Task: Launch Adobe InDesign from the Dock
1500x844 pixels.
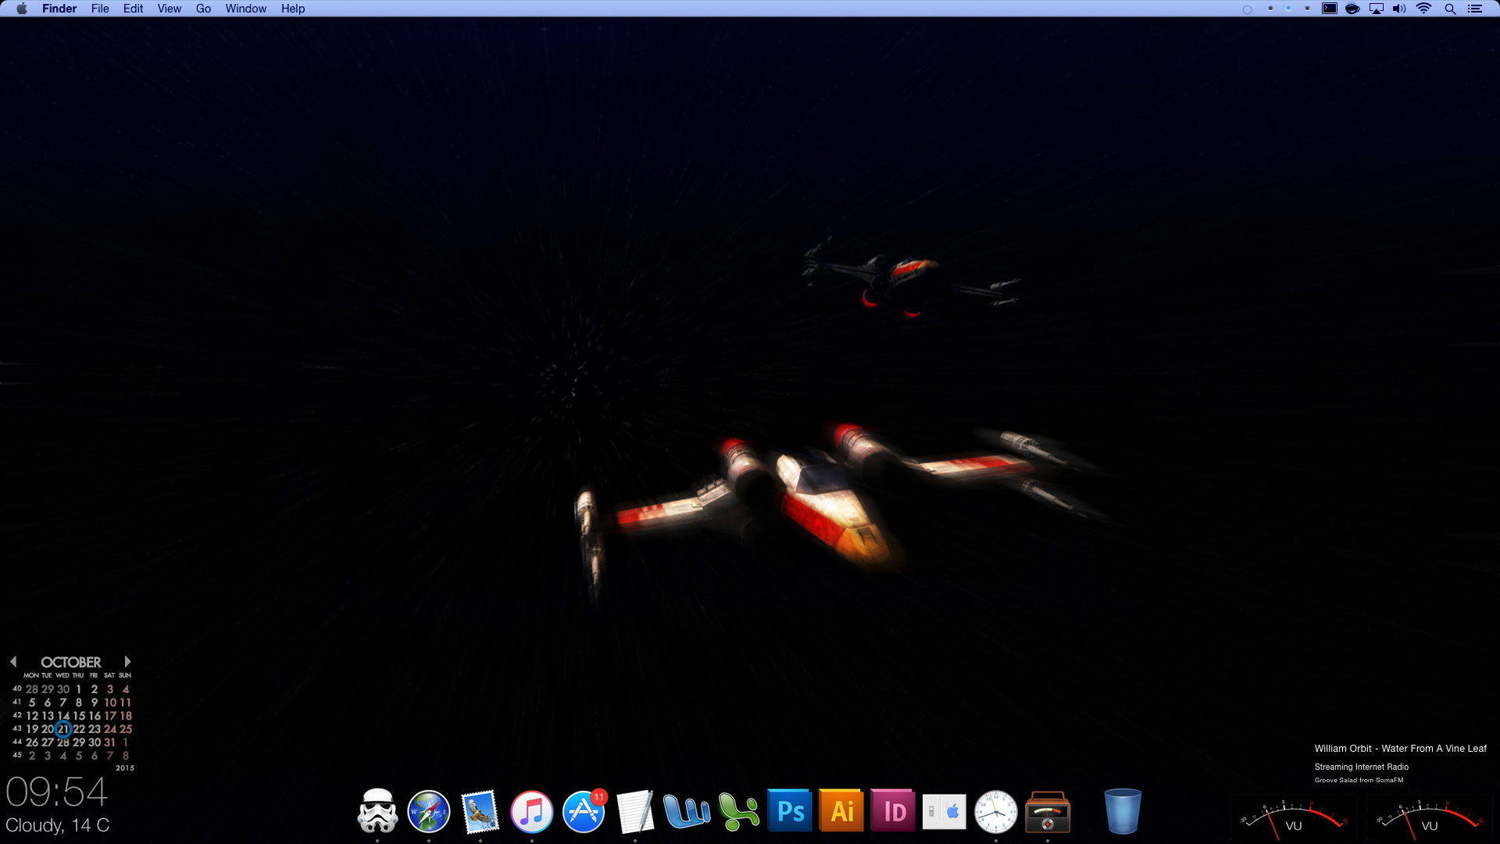Action: (893, 811)
